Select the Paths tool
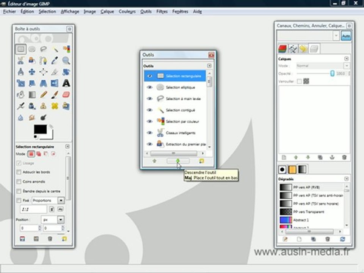Screen dimensions: 364x273 coord(43,60)
